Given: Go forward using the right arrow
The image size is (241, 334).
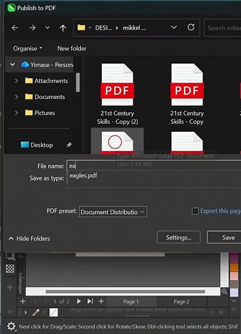Looking at the screenshot, I should click(32, 28).
